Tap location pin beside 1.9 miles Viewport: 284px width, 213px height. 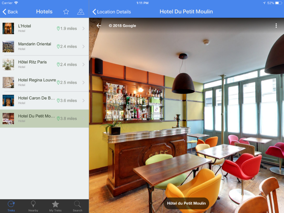58,28
